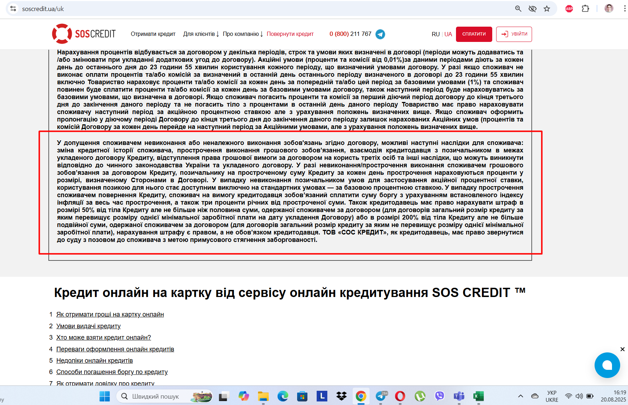Viewport: 628px width, 405px height.
Task: Switch site language to RU
Action: pyautogui.click(x=436, y=34)
